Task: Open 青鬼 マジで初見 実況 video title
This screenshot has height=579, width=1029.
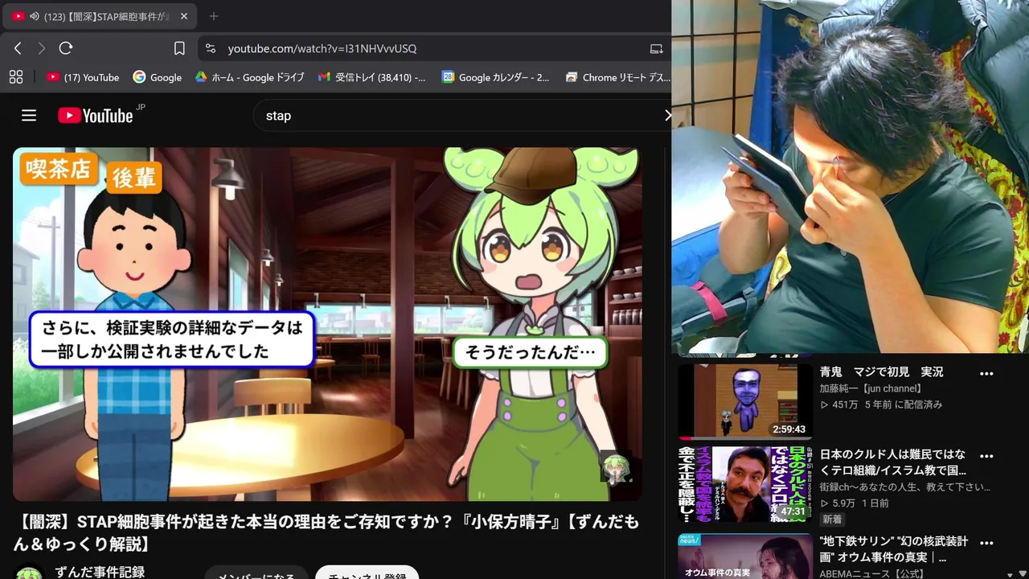Action: pyautogui.click(x=881, y=372)
